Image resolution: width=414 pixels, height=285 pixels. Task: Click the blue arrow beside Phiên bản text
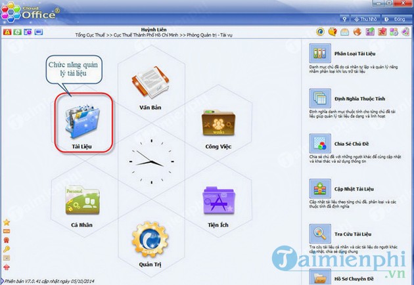tap(2, 281)
